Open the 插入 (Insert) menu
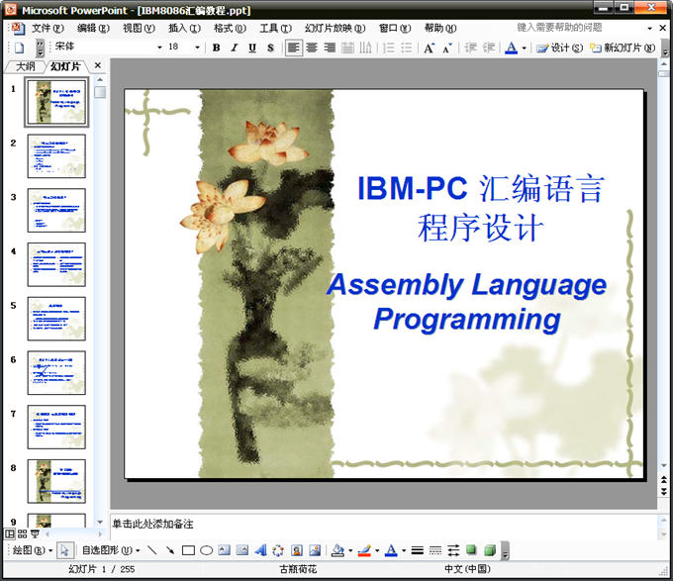 (183, 27)
